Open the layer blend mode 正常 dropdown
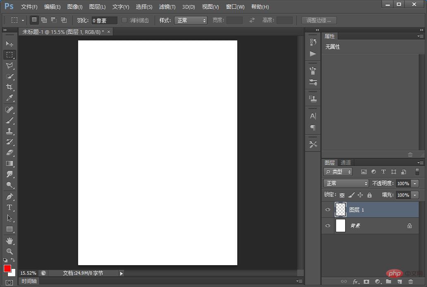Image resolution: width=427 pixels, height=287 pixels. (346, 183)
